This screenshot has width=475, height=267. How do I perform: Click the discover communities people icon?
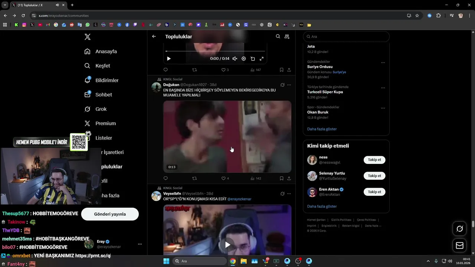[287, 36]
